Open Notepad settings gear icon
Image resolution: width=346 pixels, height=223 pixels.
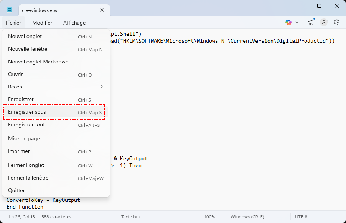click(x=337, y=23)
